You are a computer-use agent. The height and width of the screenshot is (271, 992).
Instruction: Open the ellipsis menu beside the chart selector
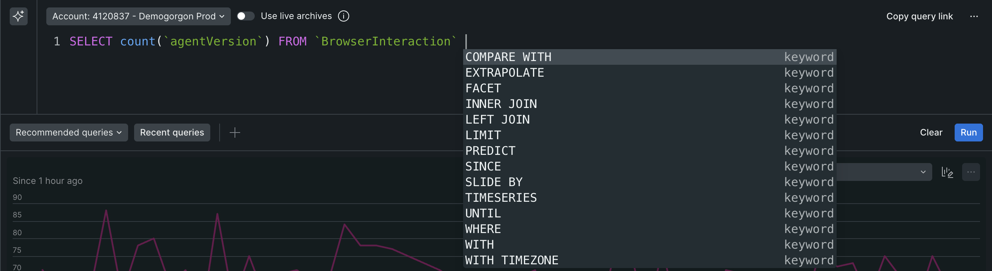point(971,172)
